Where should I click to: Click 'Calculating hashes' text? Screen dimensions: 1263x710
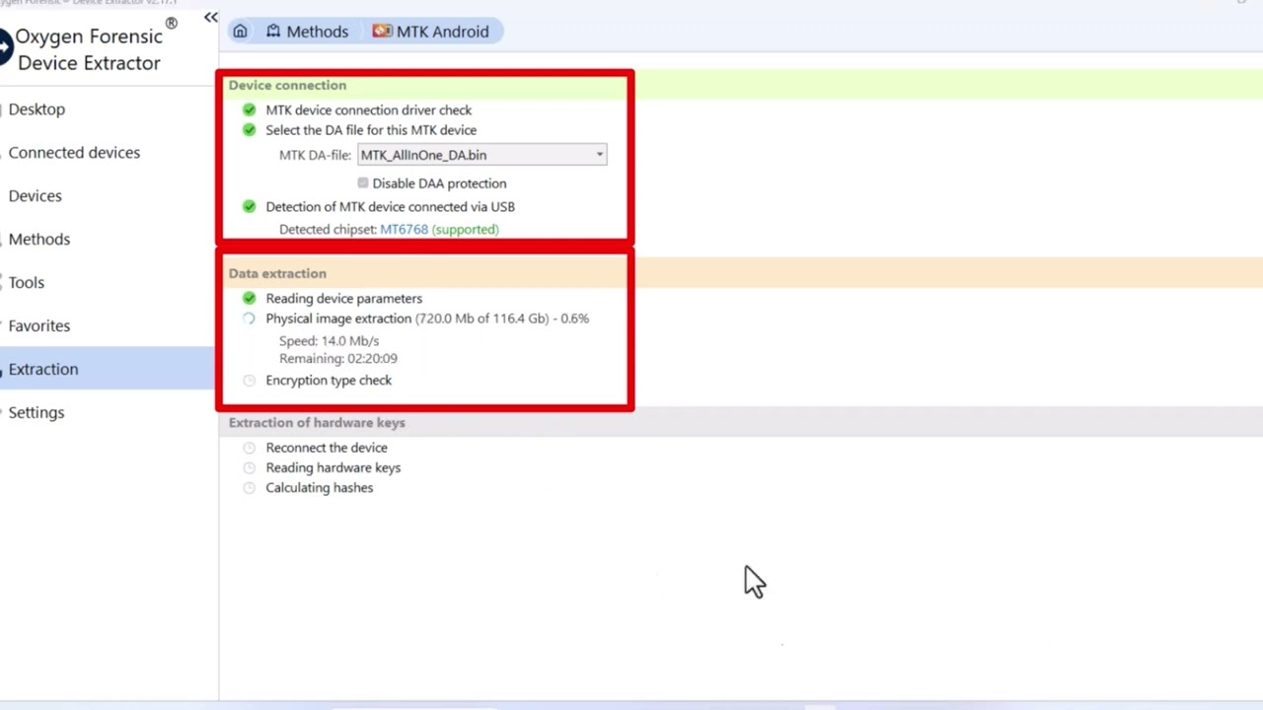click(x=320, y=488)
